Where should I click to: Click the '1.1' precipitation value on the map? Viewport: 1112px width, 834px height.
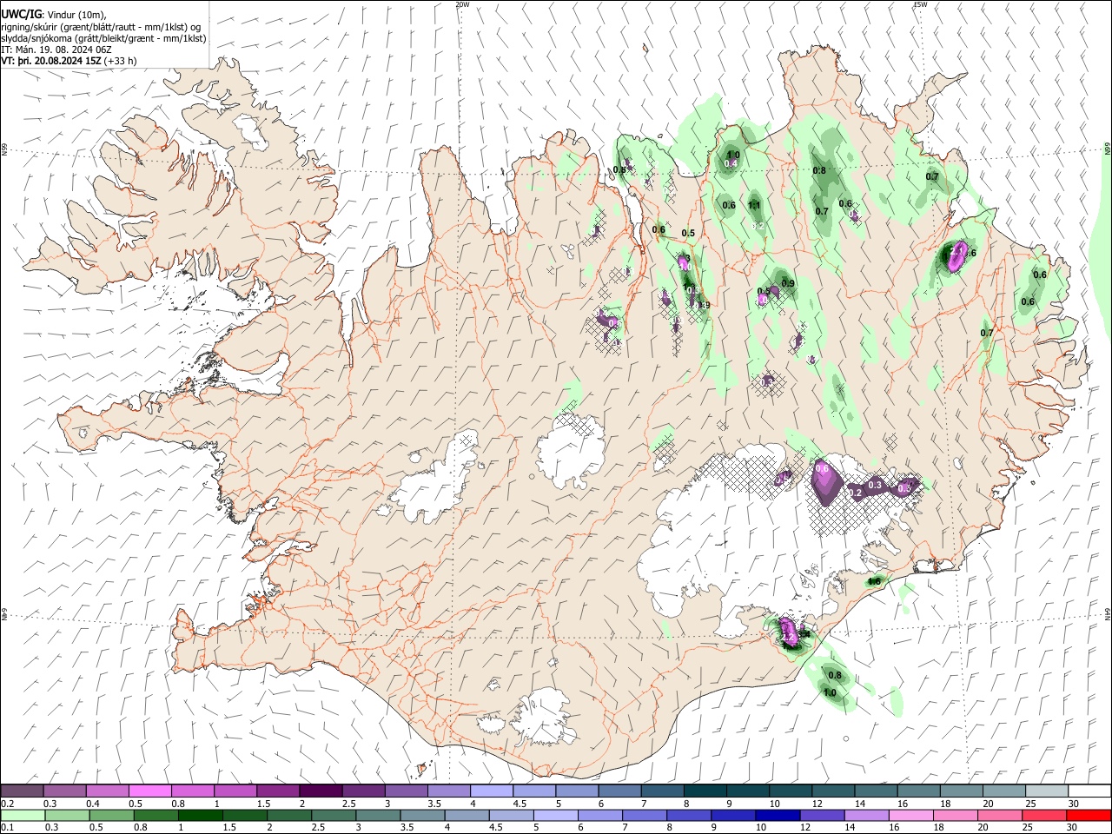tap(754, 206)
